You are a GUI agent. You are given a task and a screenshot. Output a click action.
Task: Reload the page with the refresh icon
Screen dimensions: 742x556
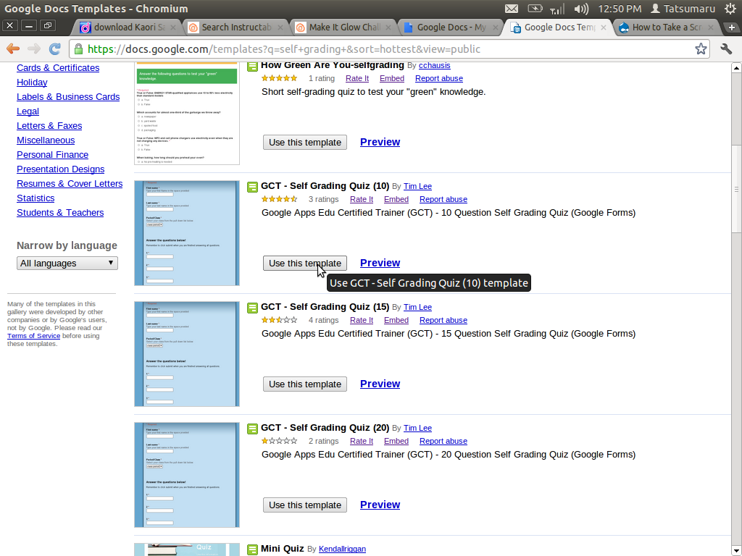[x=55, y=49]
